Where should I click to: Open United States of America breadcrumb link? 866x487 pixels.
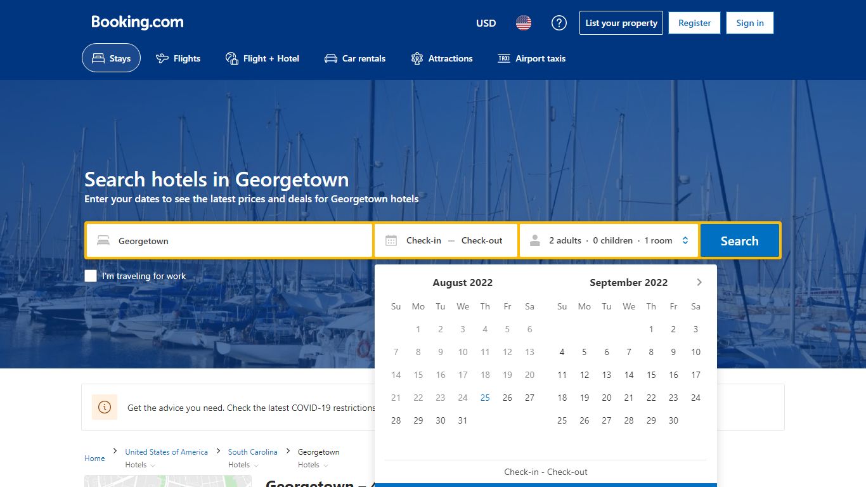click(167, 452)
